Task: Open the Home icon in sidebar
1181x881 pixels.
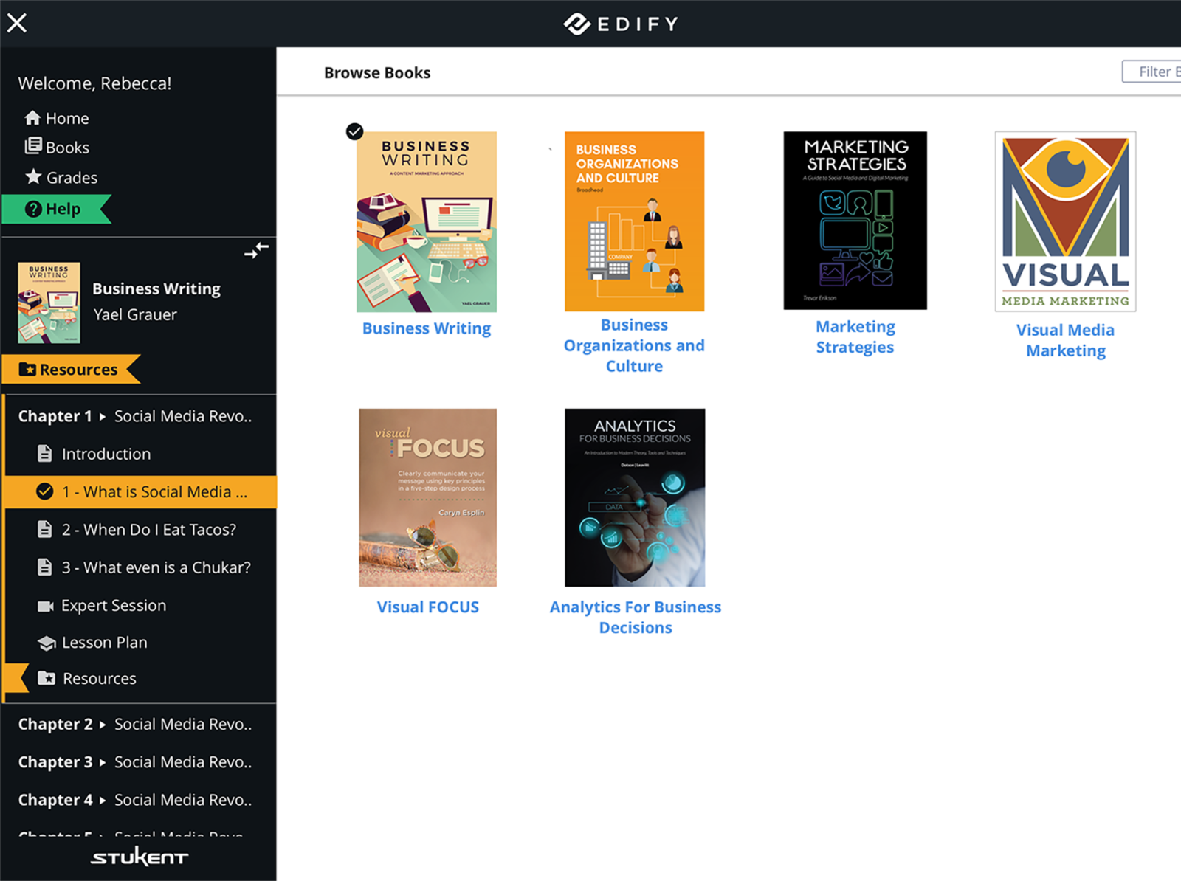Action: tap(32, 117)
